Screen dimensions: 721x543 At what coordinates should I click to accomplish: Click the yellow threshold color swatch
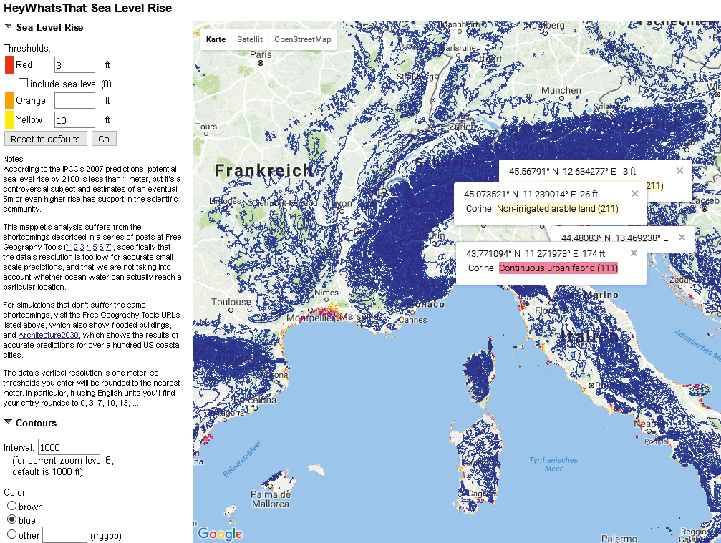pyautogui.click(x=9, y=120)
